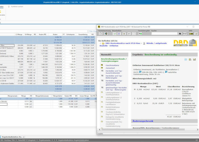Click Rohdichteklasse Leichtbeton entry
This screenshot has height=142, width=199.
(113, 108)
